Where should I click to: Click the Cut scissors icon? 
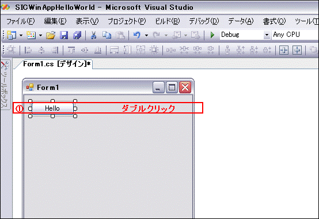tap(93, 35)
